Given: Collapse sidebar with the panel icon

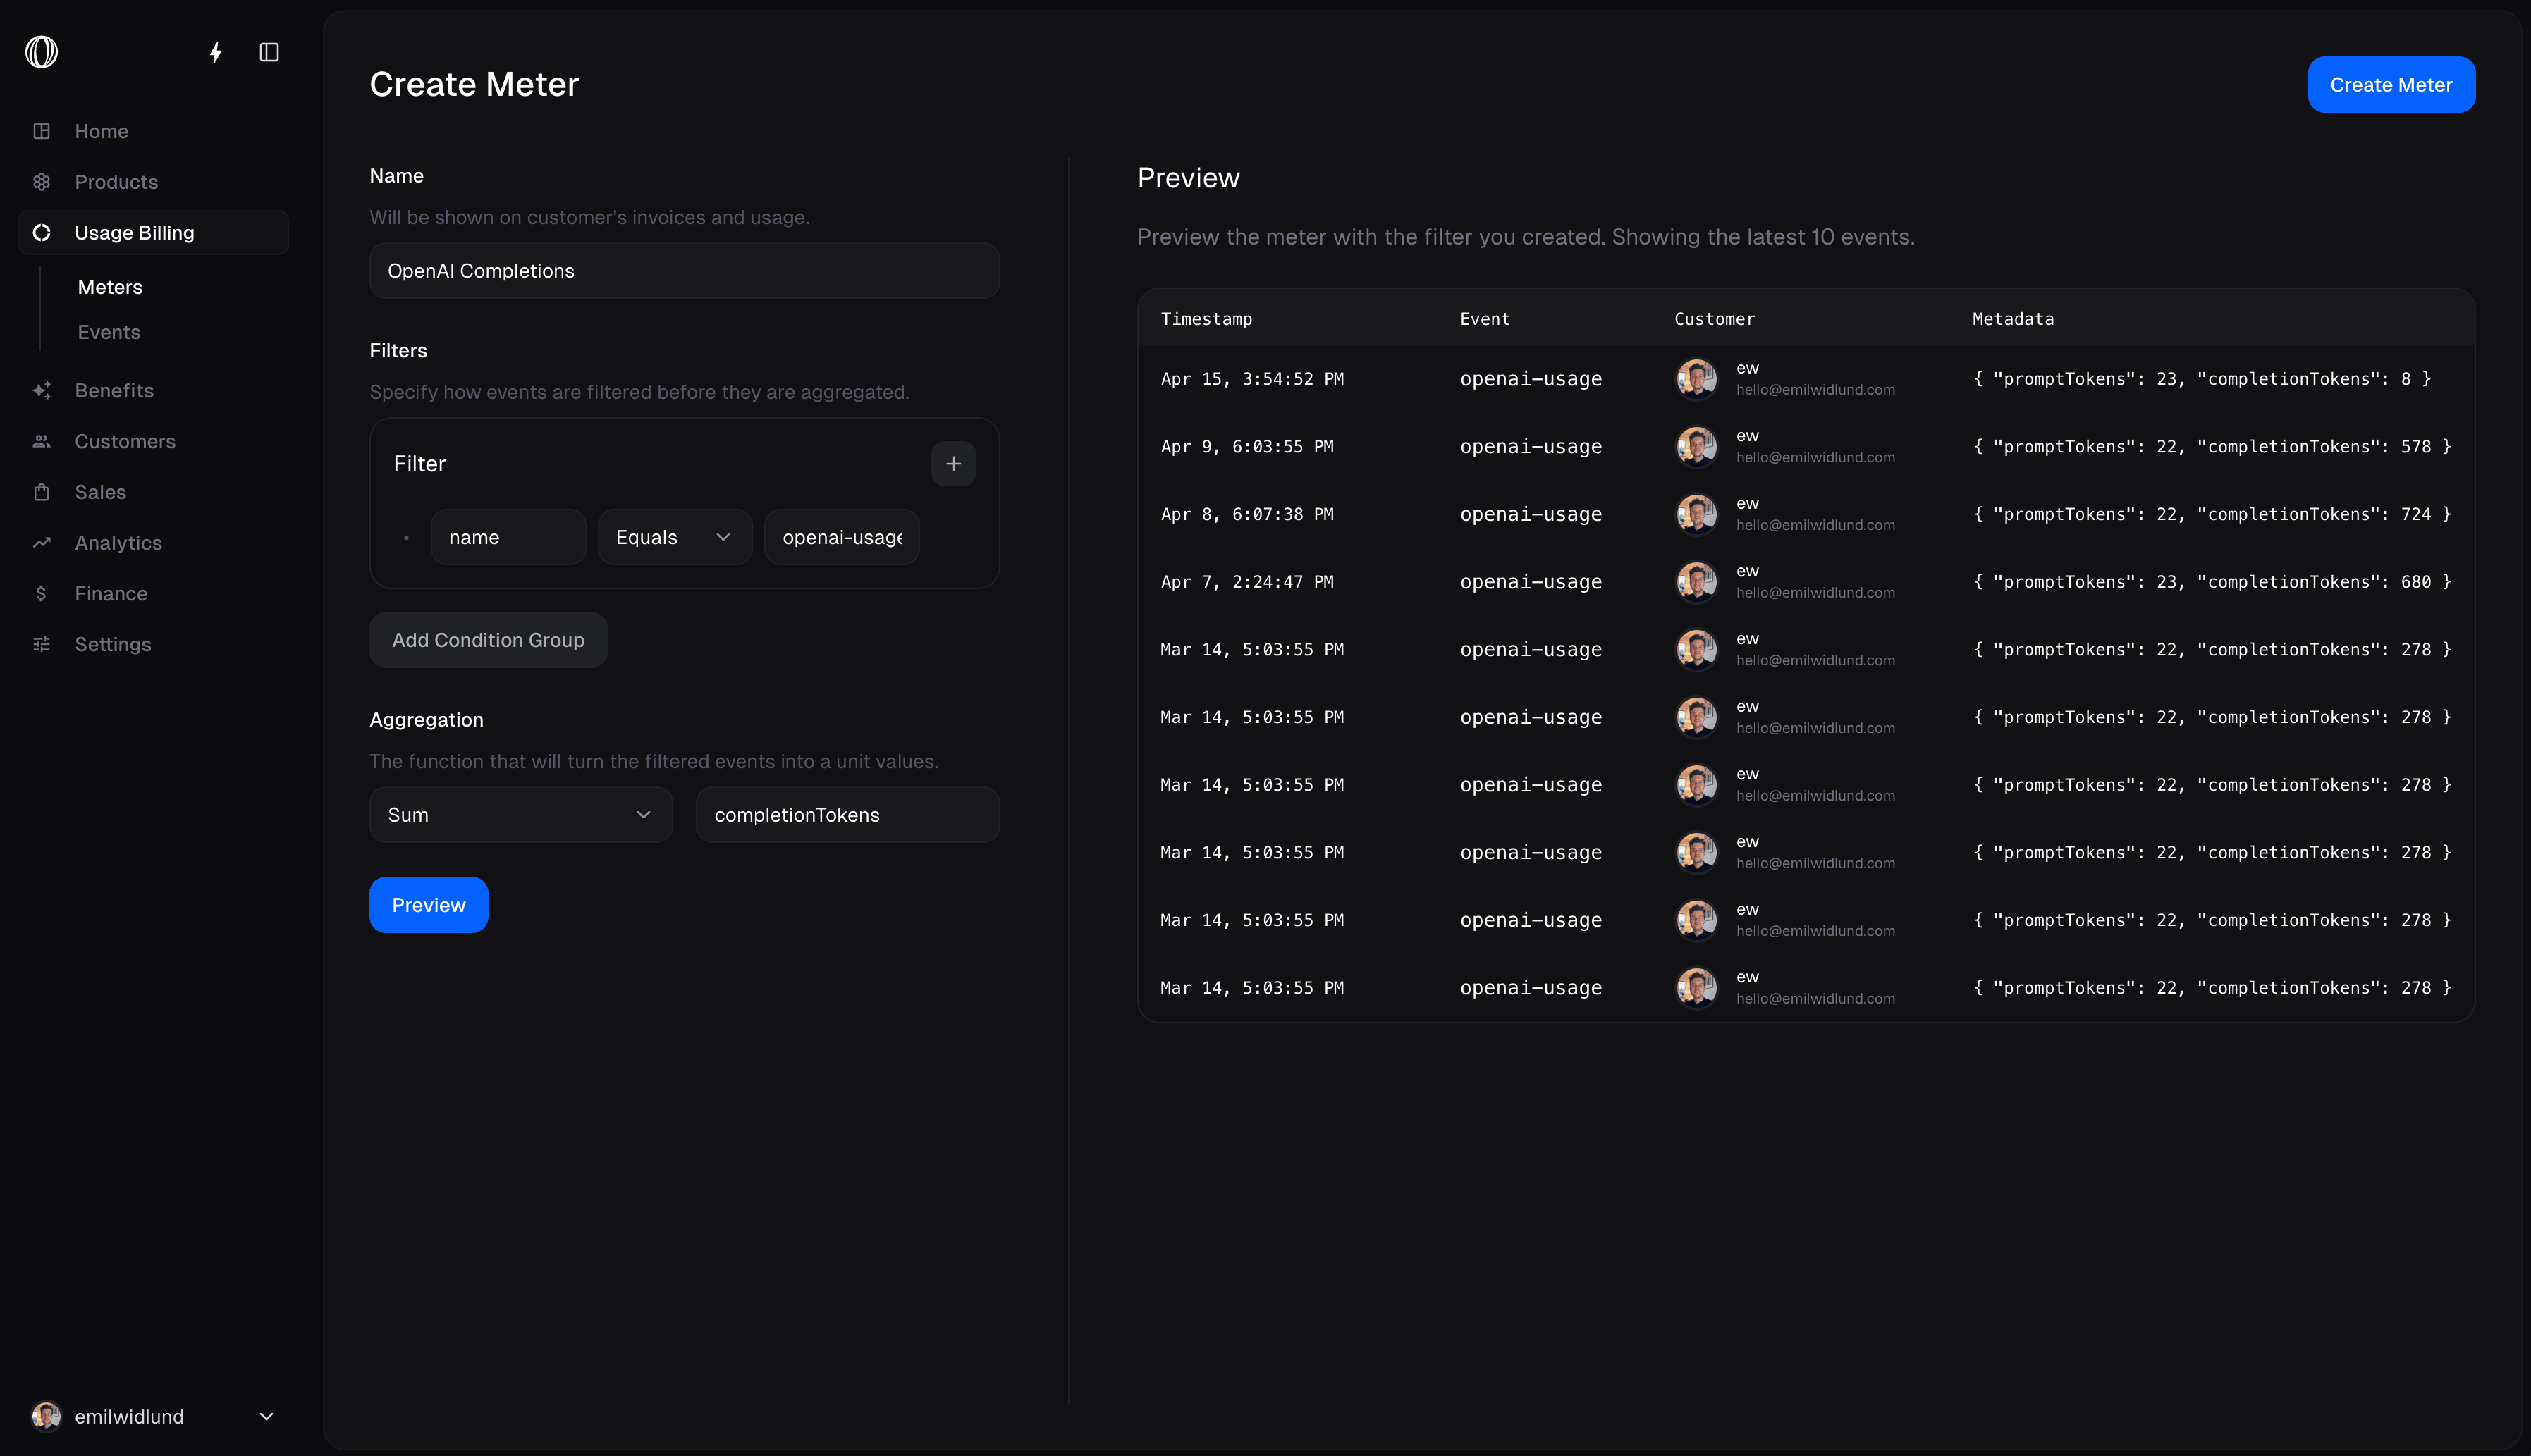Looking at the screenshot, I should click(269, 52).
